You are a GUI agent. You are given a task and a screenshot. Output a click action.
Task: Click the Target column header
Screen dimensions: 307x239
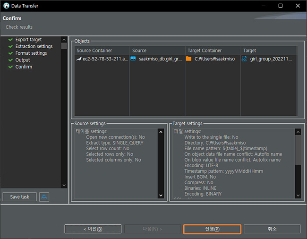(269, 51)
